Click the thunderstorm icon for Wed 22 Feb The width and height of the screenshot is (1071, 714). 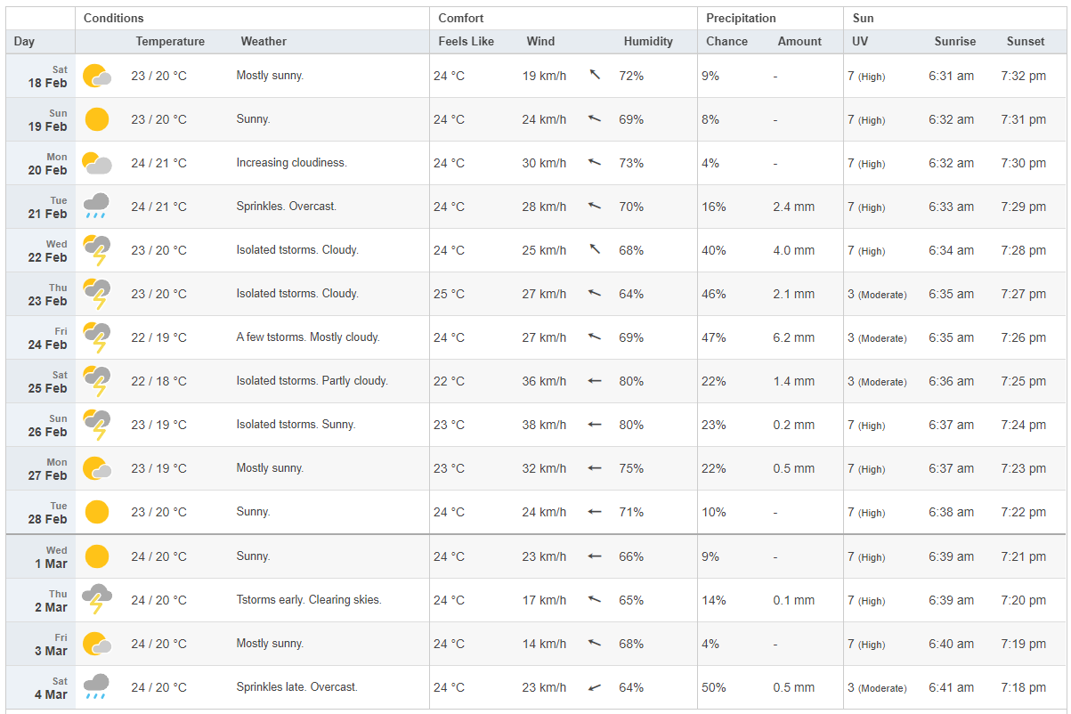tap(97, 250)
